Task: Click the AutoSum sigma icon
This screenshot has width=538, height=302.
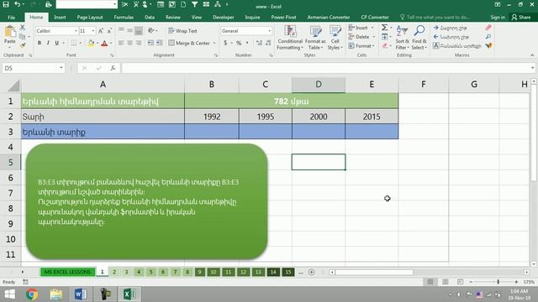Action: (385, 28)
